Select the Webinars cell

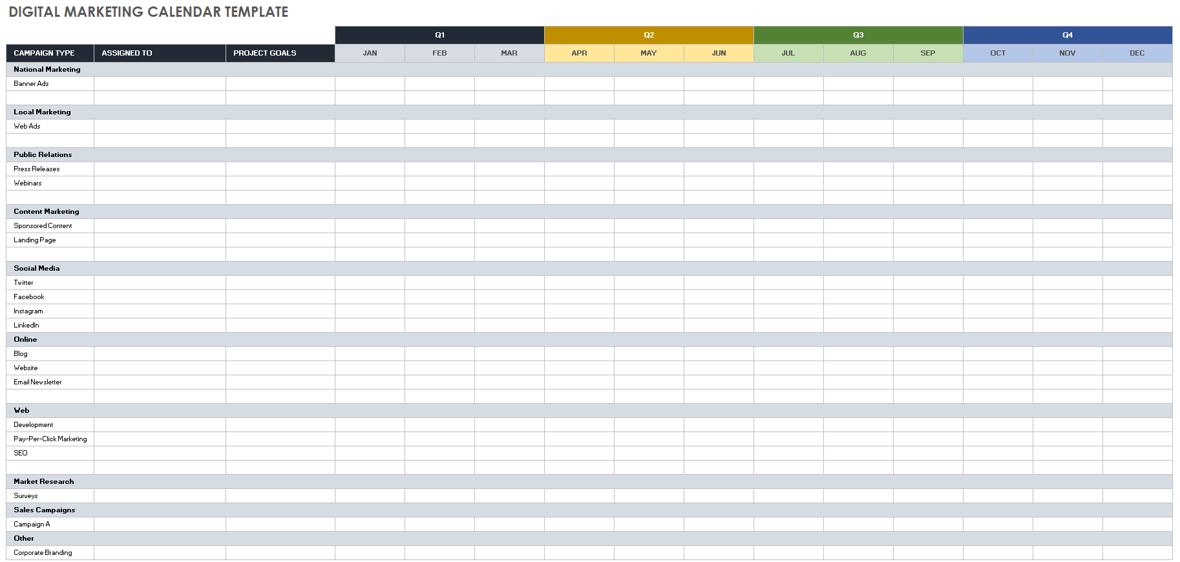50,183
